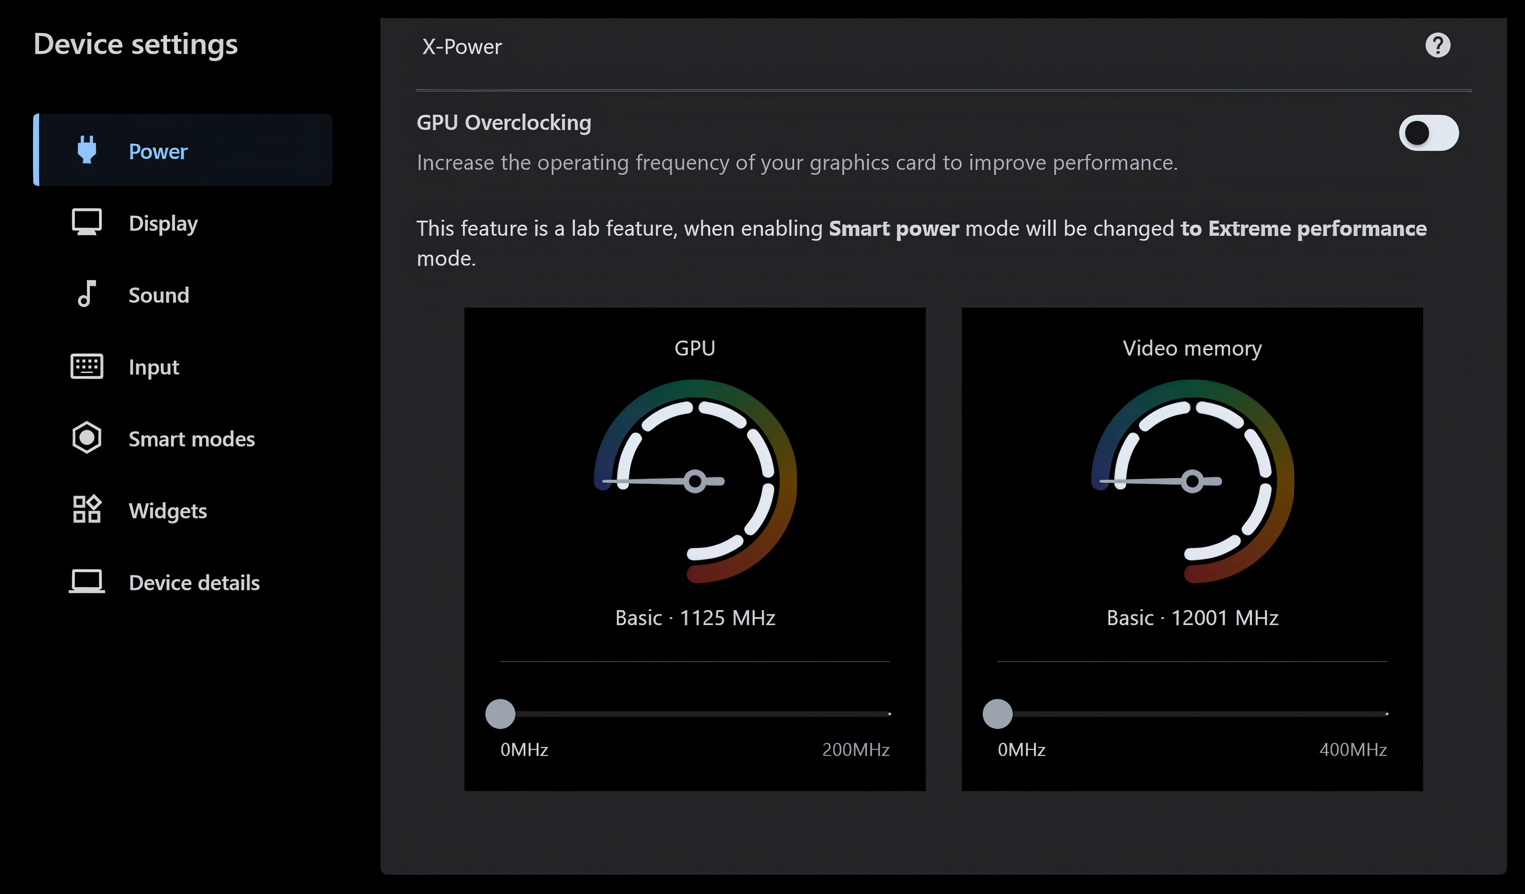Image resolution: width=1525 pixels, height=894 pixels.
Task: Click the Video memory gauge dial
Action: 1193,481
